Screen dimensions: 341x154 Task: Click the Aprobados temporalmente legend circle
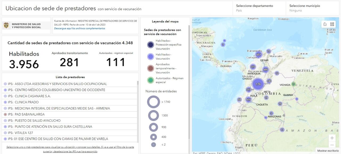tap(150, 68)
